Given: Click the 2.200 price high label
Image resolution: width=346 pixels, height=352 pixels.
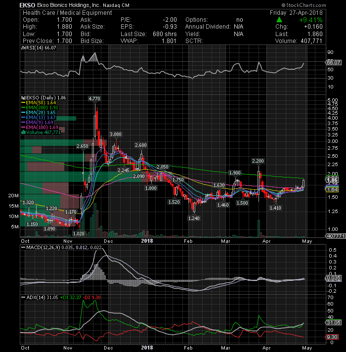Looking at the screenshot, I should click(x=258, y=161).
